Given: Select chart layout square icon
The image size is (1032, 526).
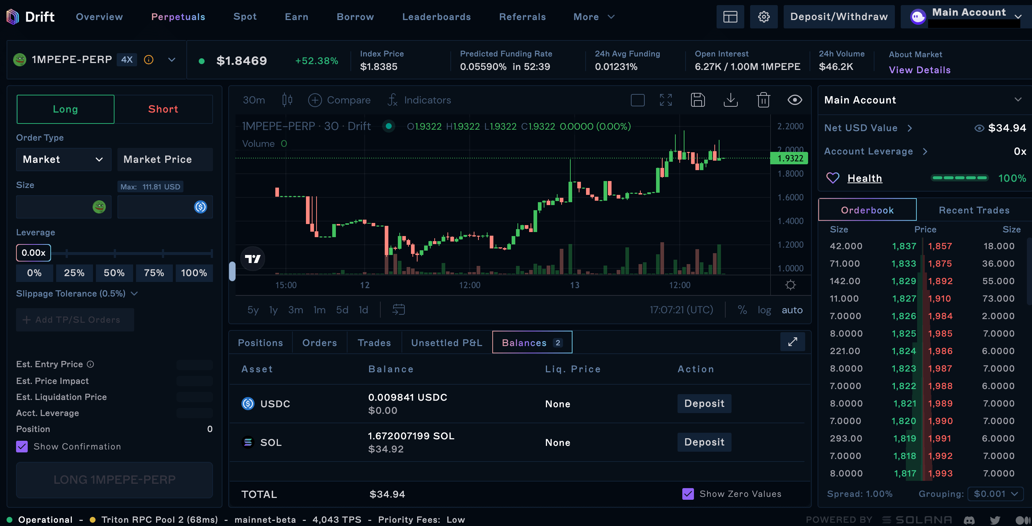Looking at the screenshot, I should click(637, 100).
